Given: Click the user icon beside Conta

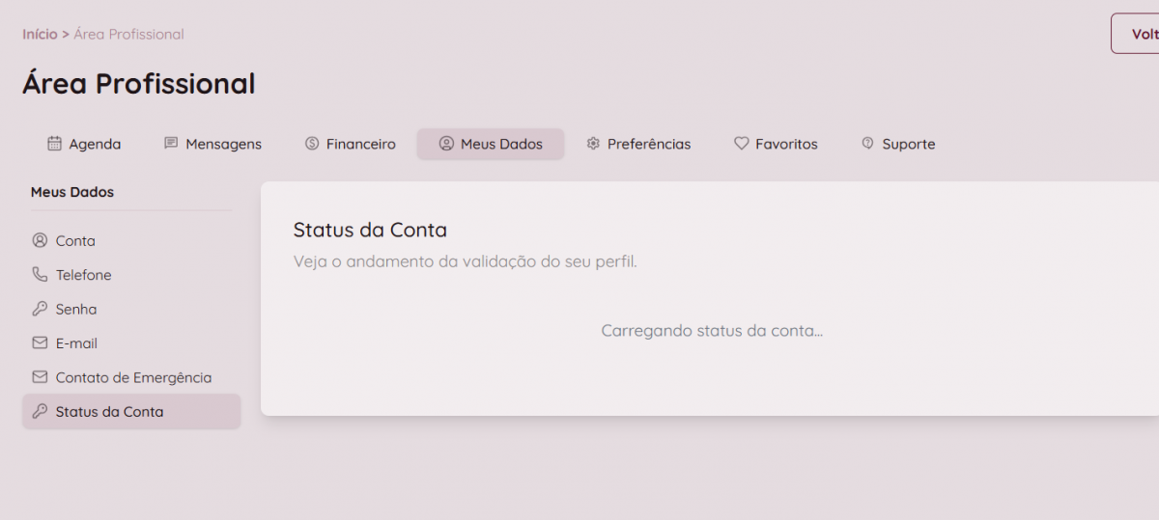Looking at the screenshot, I should point(40,240).
